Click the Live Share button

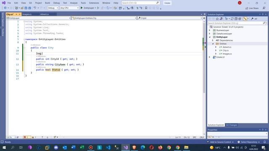click(252, 8)
